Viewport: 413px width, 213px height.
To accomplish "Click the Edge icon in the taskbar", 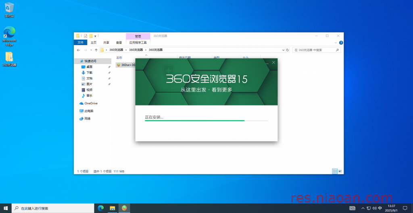I will click(100, 208).
